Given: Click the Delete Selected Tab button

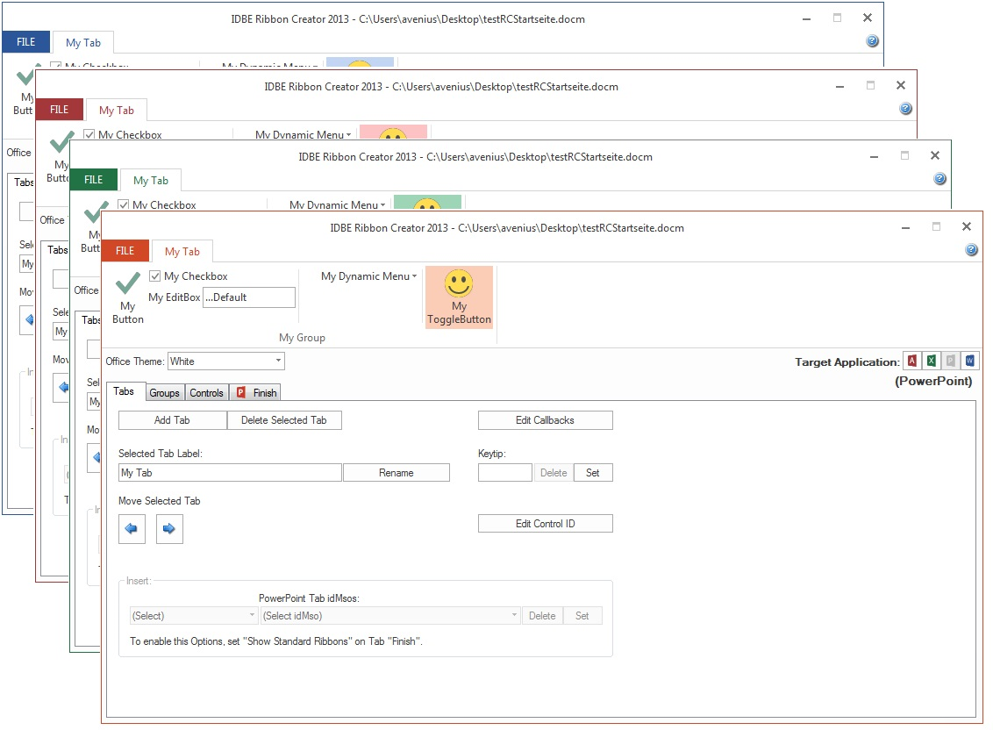Looking at the screenshot, I should [284, 420].
